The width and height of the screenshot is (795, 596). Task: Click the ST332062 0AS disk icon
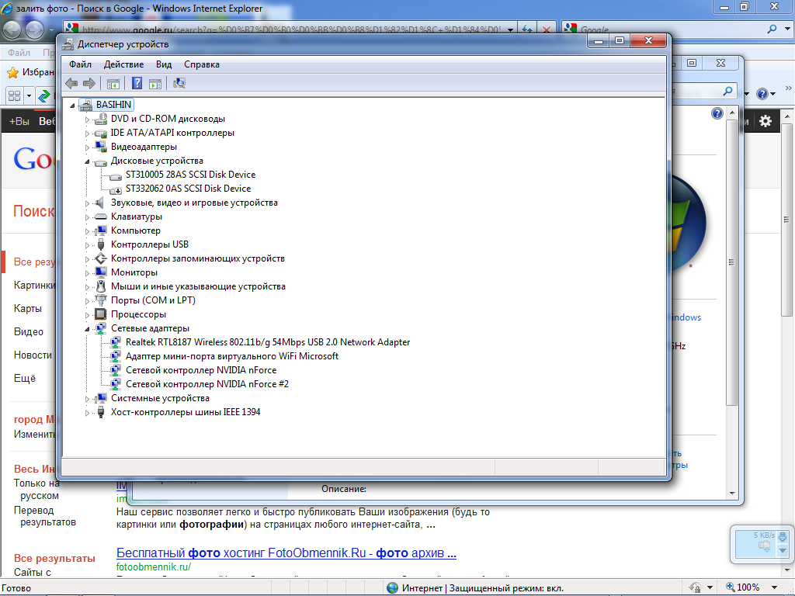coord(116,189)
